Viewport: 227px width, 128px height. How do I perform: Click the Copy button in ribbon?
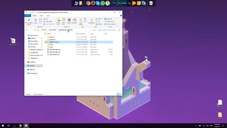pyautogui.click(x=35, y=21)
